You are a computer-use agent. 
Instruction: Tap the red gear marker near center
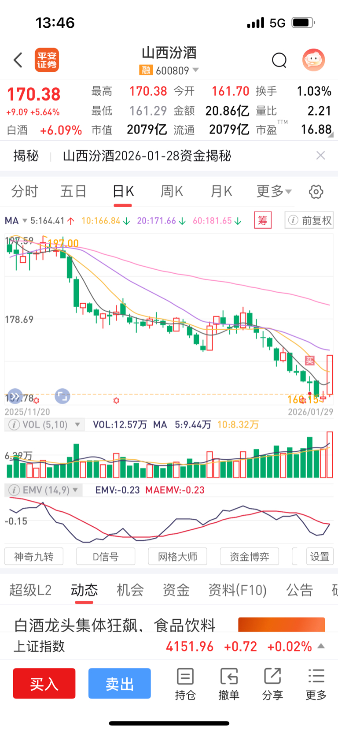coord(116,401)
